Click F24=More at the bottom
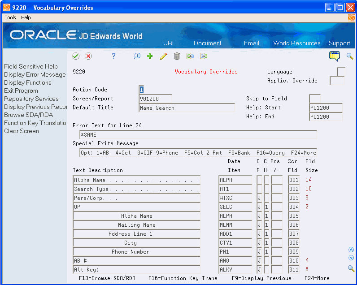Image resolution: width=357 pixels, height=285 pixels. coord(317,278)
